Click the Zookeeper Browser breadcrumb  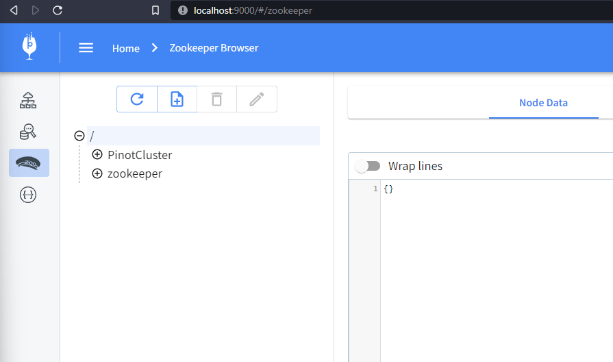pos(214,48)
